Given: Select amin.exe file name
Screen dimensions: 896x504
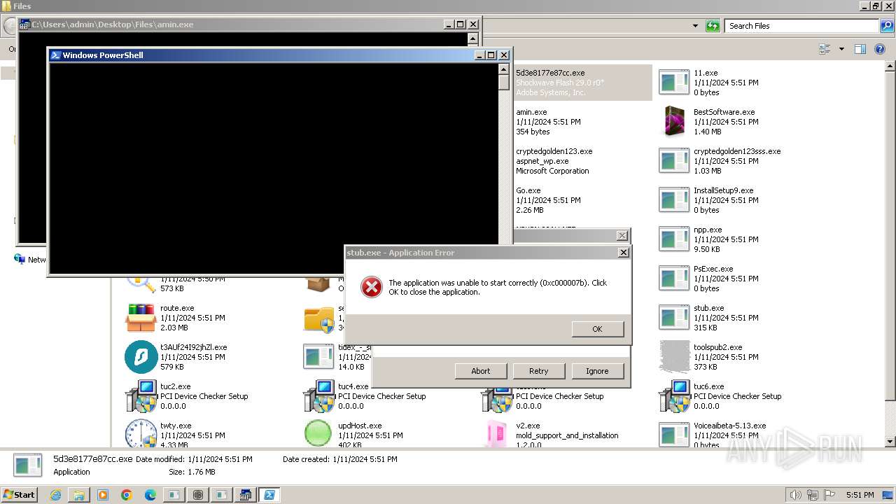Looking at the screenshot, I should point(531,112).
